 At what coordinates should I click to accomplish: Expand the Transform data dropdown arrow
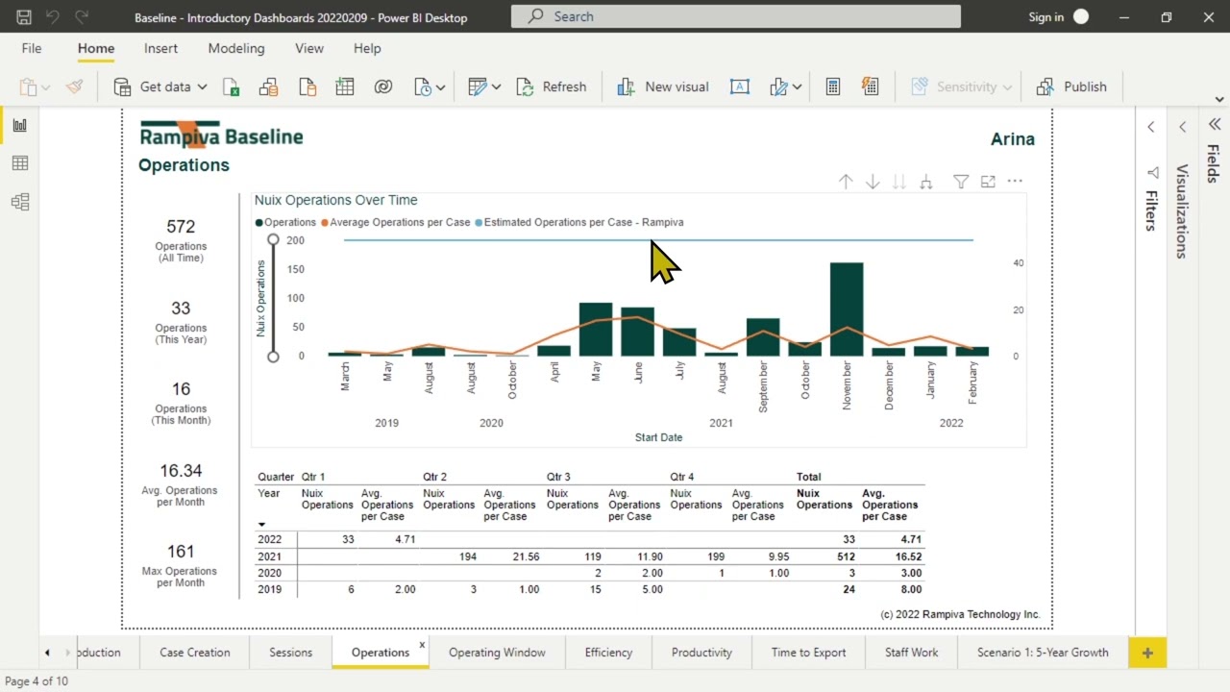[496, 86]
